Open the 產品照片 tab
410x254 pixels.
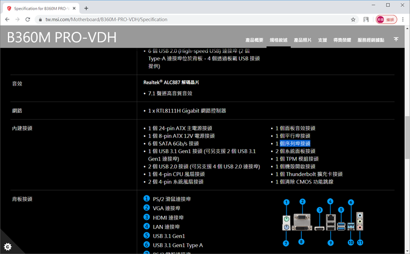coord(302,40)
